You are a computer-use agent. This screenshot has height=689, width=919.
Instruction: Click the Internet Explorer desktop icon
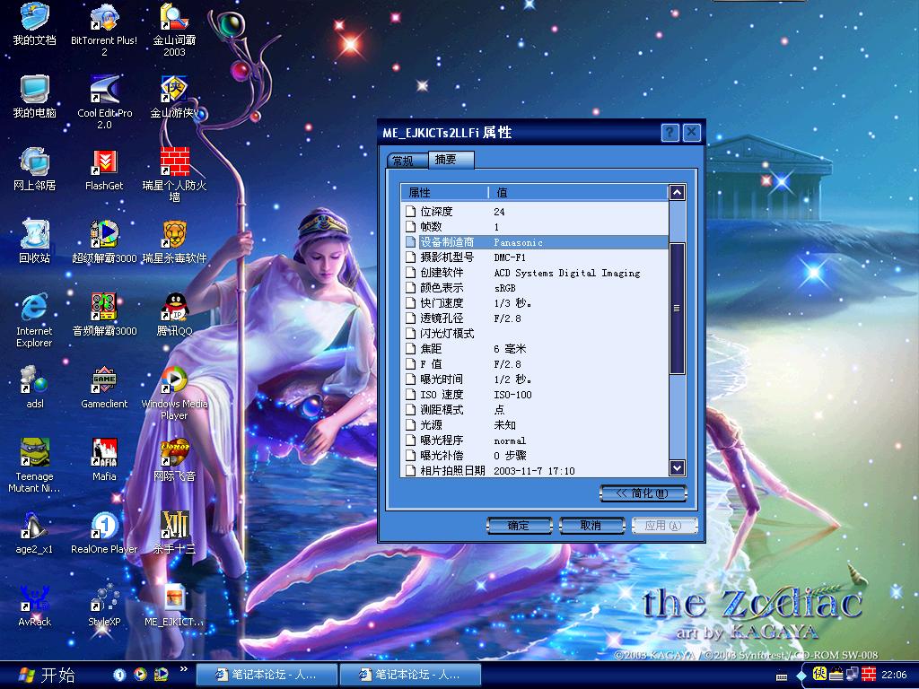(x=34, y=309)
